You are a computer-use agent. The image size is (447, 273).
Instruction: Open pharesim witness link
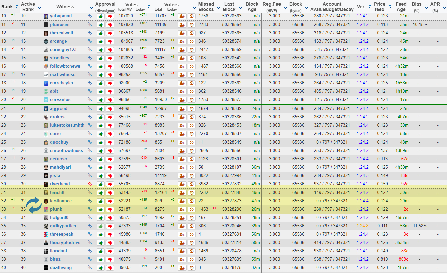tap(60, 25)
